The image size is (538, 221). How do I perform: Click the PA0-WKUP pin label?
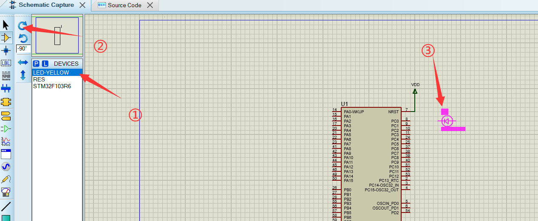354,112
